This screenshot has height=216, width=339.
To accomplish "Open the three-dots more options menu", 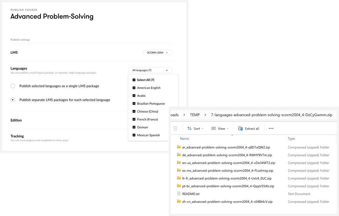I will tap(271, 128).
